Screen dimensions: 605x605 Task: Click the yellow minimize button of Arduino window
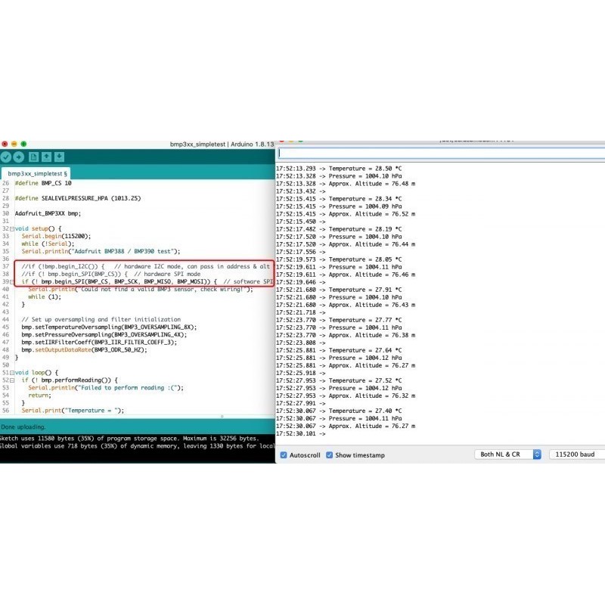14,144
